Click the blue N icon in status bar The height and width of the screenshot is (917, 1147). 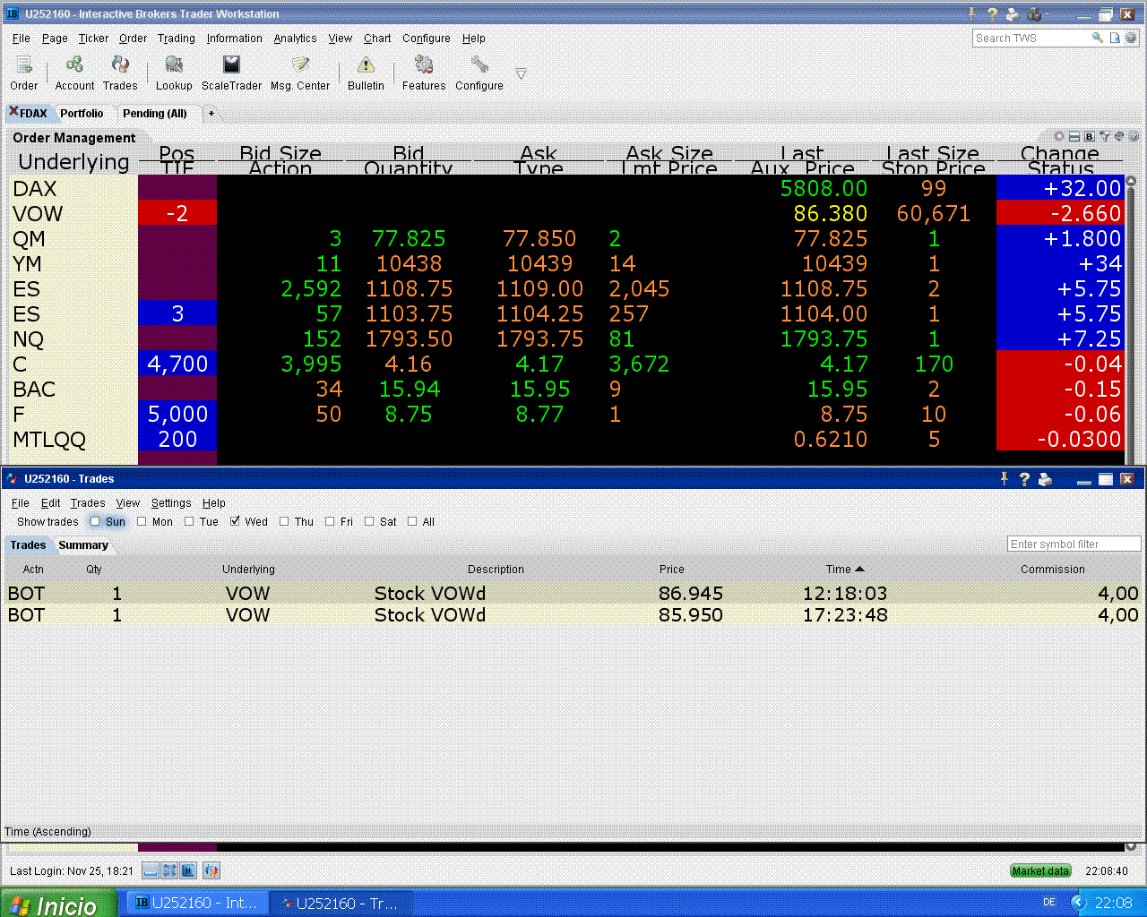click(188, 870)
